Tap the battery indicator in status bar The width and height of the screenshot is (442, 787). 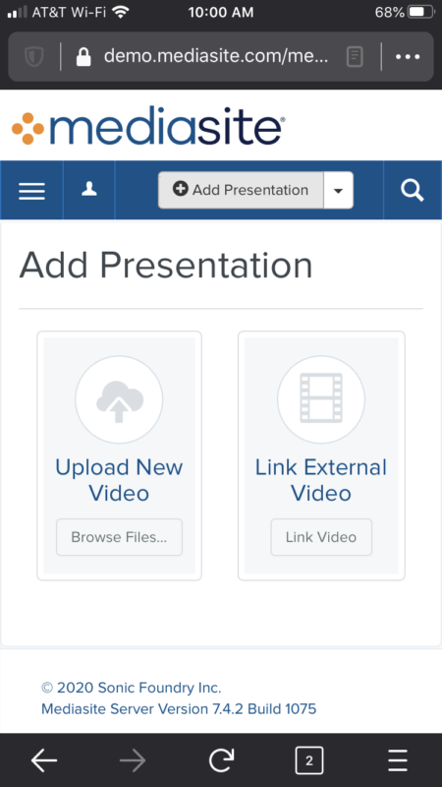point(421,12)
